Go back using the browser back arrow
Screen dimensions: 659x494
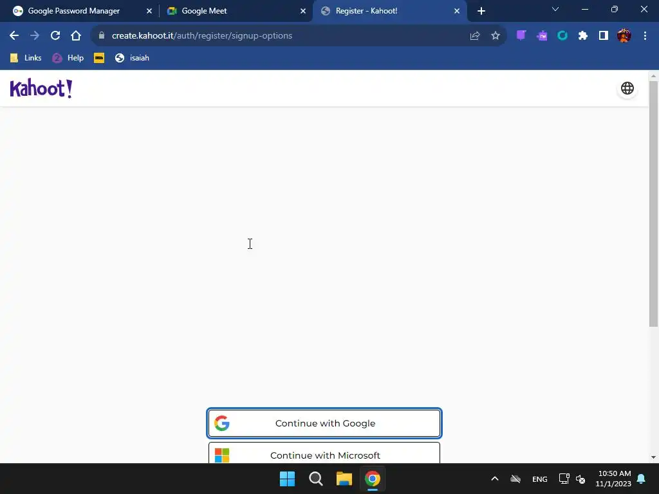click(14, 36)
